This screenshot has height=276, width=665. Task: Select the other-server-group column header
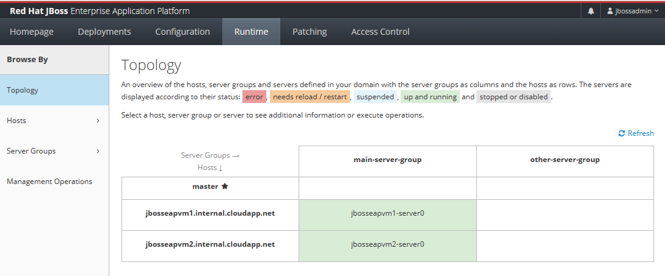(565, 160)
